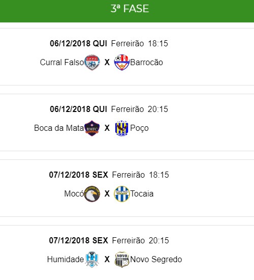Viewport: 254px width, 280px height.
Task: Click the Mocó eagle head crest
Action: click(92, 194)
